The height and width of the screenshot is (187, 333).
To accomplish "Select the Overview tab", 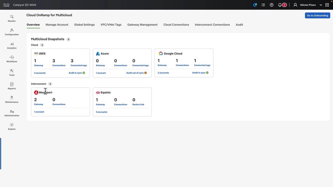I will pos(33,25).
